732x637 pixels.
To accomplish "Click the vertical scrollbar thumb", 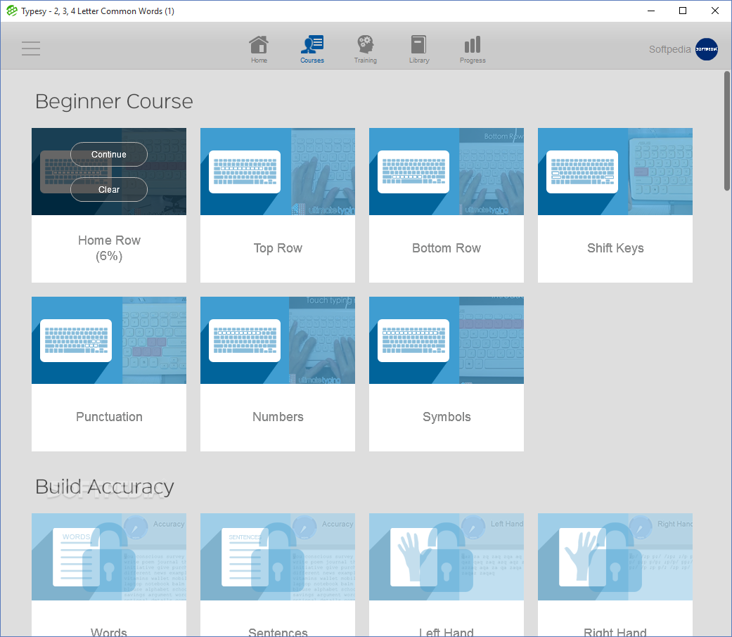I will click(727, 131).
